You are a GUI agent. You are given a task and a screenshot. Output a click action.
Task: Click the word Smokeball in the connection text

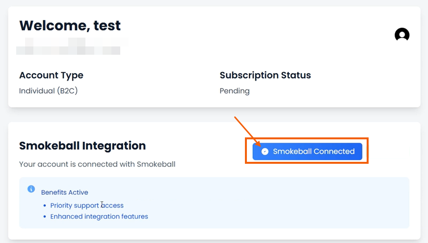(156, 164)
